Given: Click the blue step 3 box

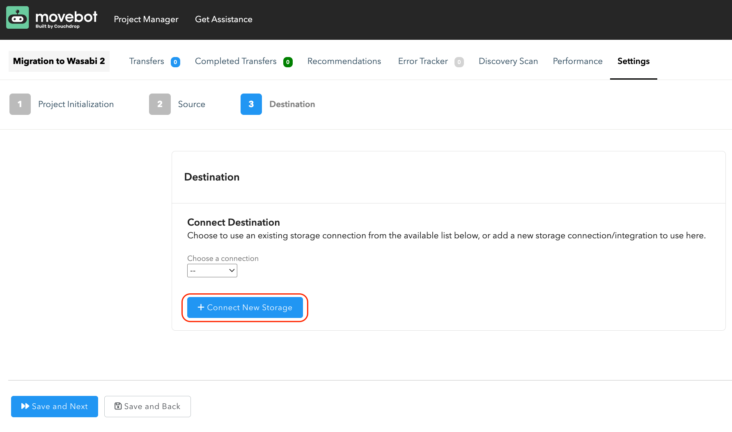Looking at the screenshot, I should (251, 104).
